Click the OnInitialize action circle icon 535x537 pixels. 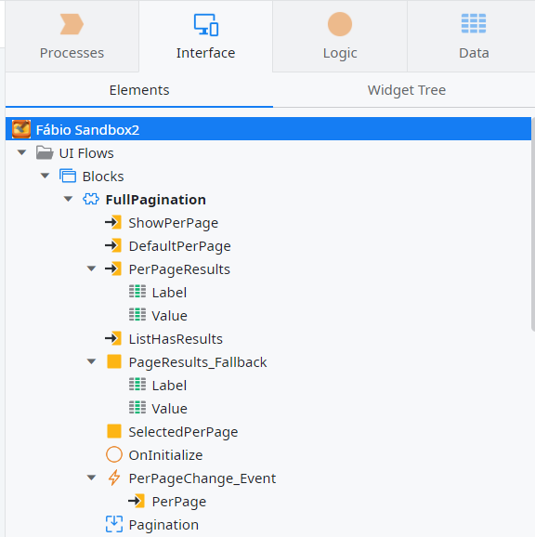pyautogui.click(x=114, y=454)
